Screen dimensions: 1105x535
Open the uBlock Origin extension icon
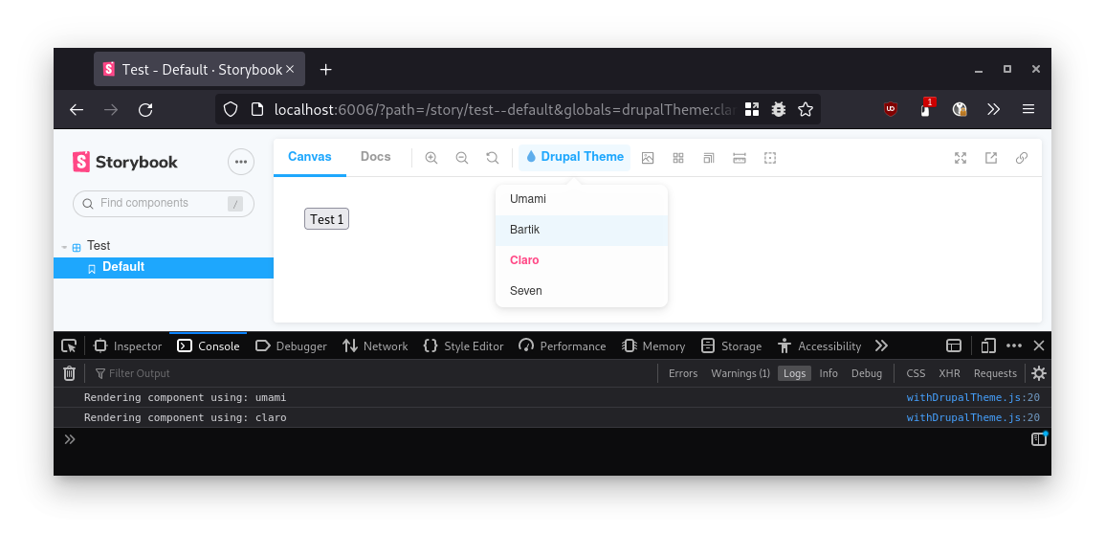pos(891,109)
